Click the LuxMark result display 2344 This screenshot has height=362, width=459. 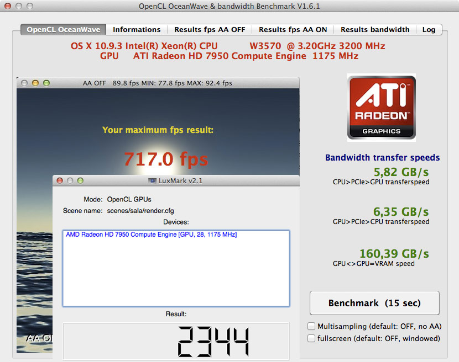pos(176,341)
